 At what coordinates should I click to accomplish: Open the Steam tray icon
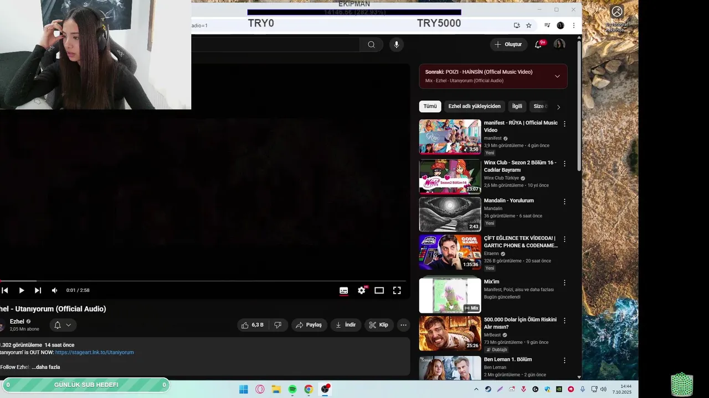[488, 389]
